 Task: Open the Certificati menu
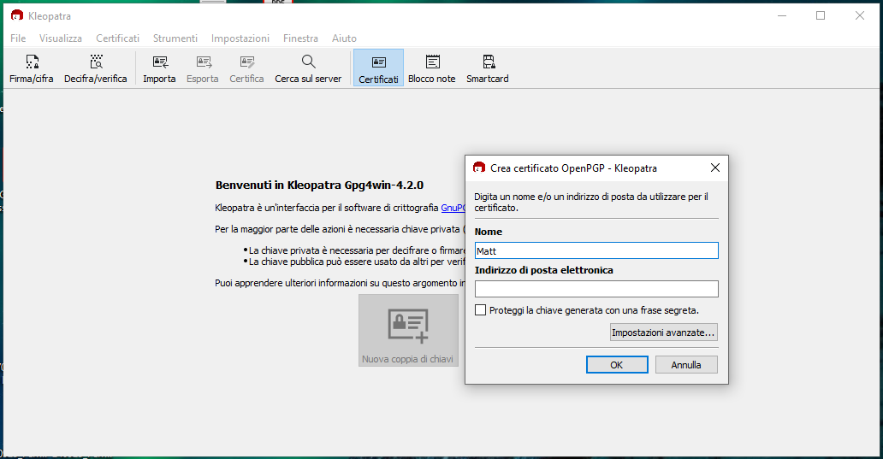[118, 38]
